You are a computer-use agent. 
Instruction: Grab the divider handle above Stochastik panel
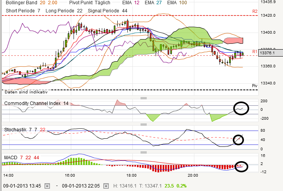pyautogui.click(x=144, y=124)
